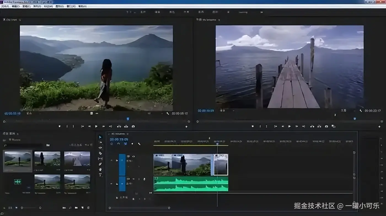Click Export Frame camera in Program monitor
Image resolution: width=386 pixels, height=216 pixels.
[x=326, y=126]
